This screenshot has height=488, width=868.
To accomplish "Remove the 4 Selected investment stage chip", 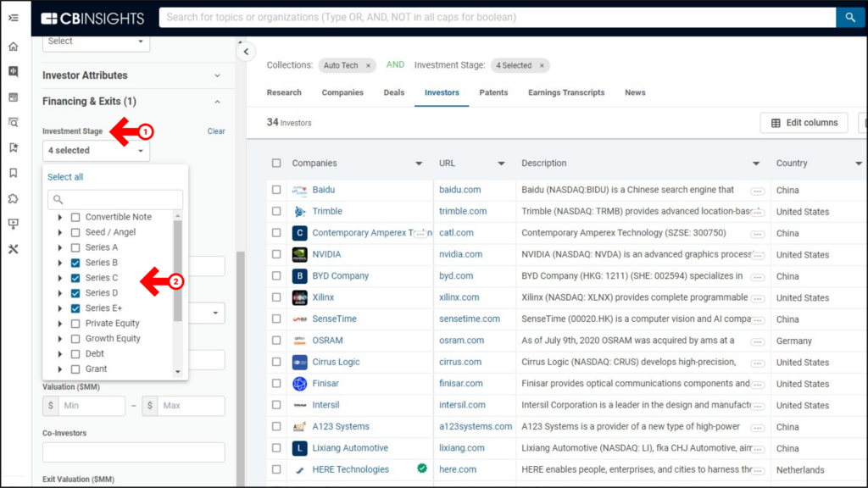I will point(542,65).
